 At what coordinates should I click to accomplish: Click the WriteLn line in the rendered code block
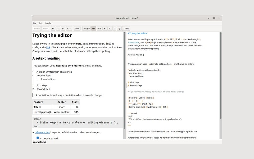(77, 122)
